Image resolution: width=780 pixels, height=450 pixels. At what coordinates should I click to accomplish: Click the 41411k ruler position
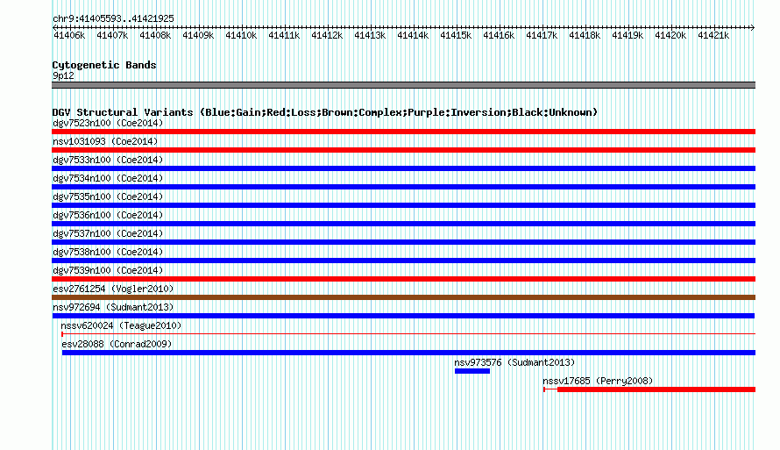pos(284,35)
